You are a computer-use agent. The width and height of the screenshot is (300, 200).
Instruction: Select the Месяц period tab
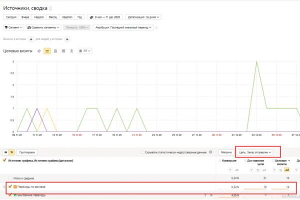click(x=53, y=17)
